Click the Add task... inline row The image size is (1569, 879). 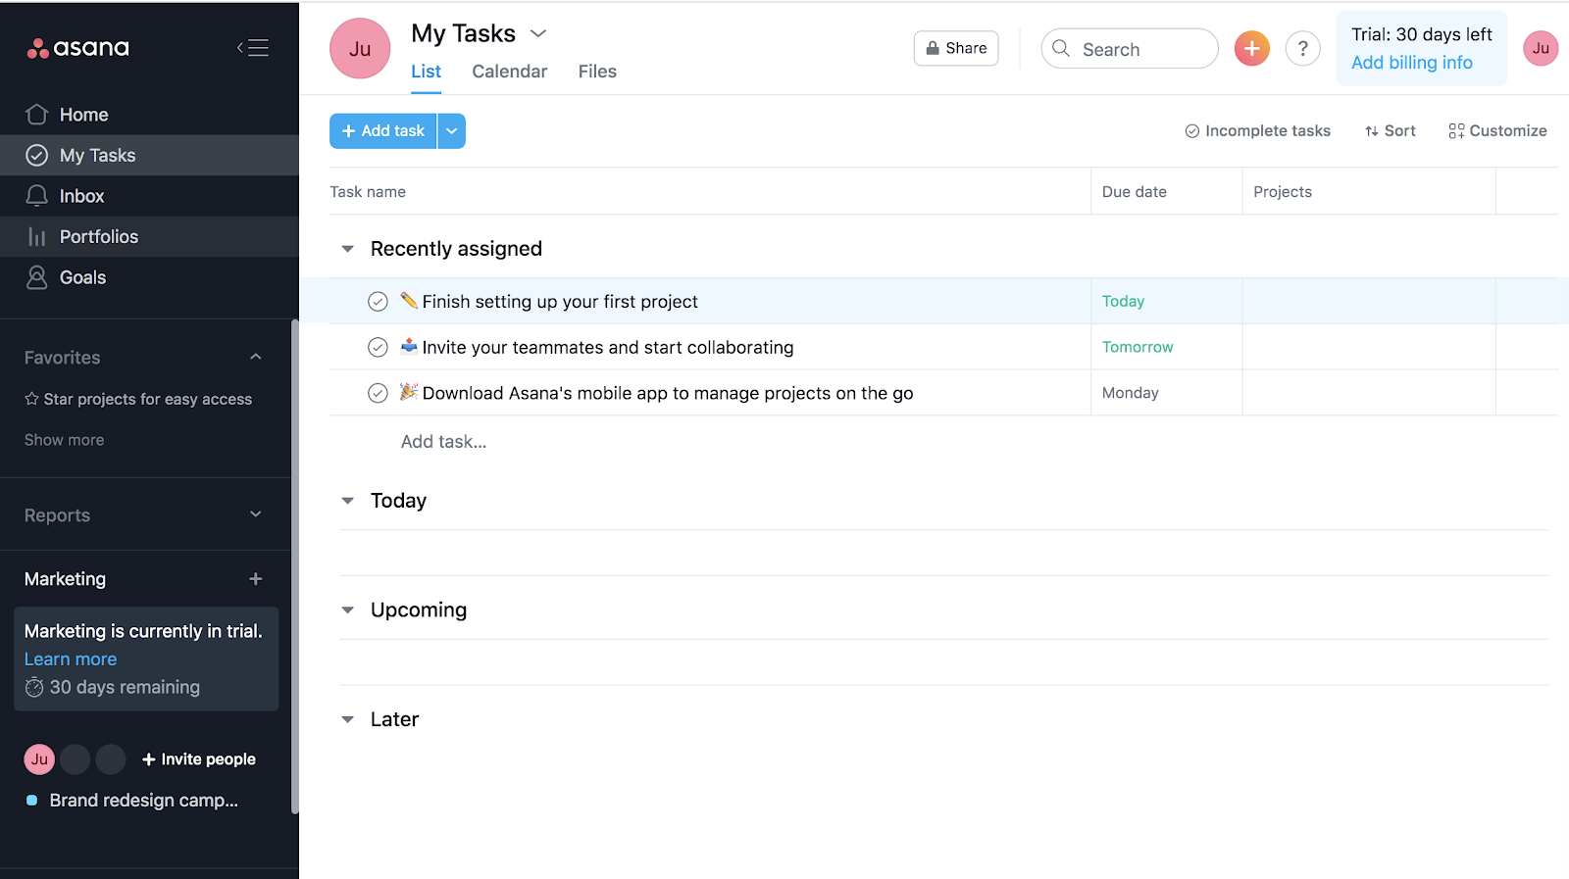443,442
